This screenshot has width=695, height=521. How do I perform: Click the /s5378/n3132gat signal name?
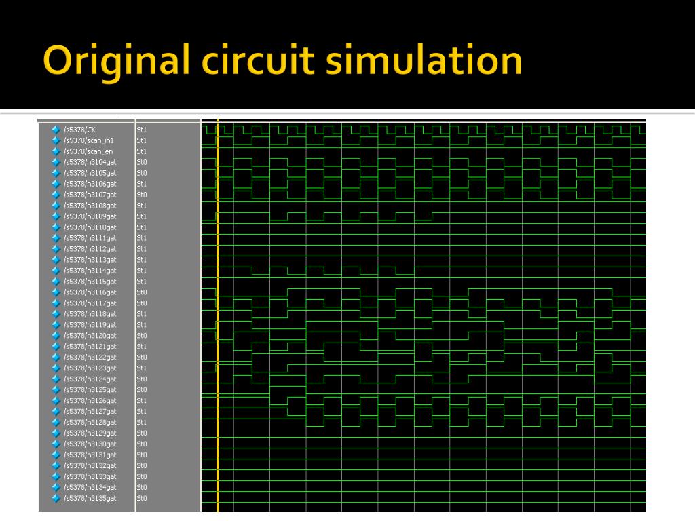90,466
